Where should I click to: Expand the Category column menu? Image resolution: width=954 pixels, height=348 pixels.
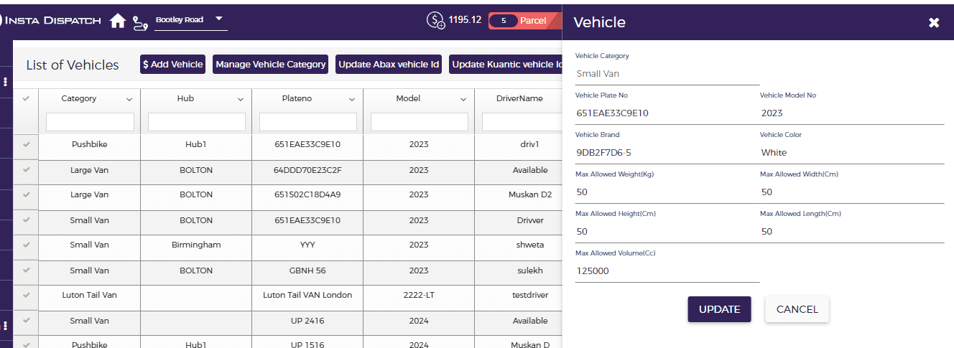click(x=129, y=99)
